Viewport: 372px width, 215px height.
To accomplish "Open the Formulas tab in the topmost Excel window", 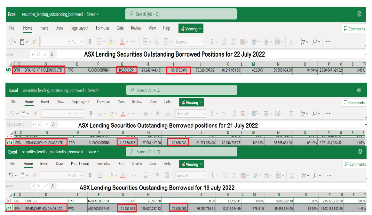I will coord(102,28).
